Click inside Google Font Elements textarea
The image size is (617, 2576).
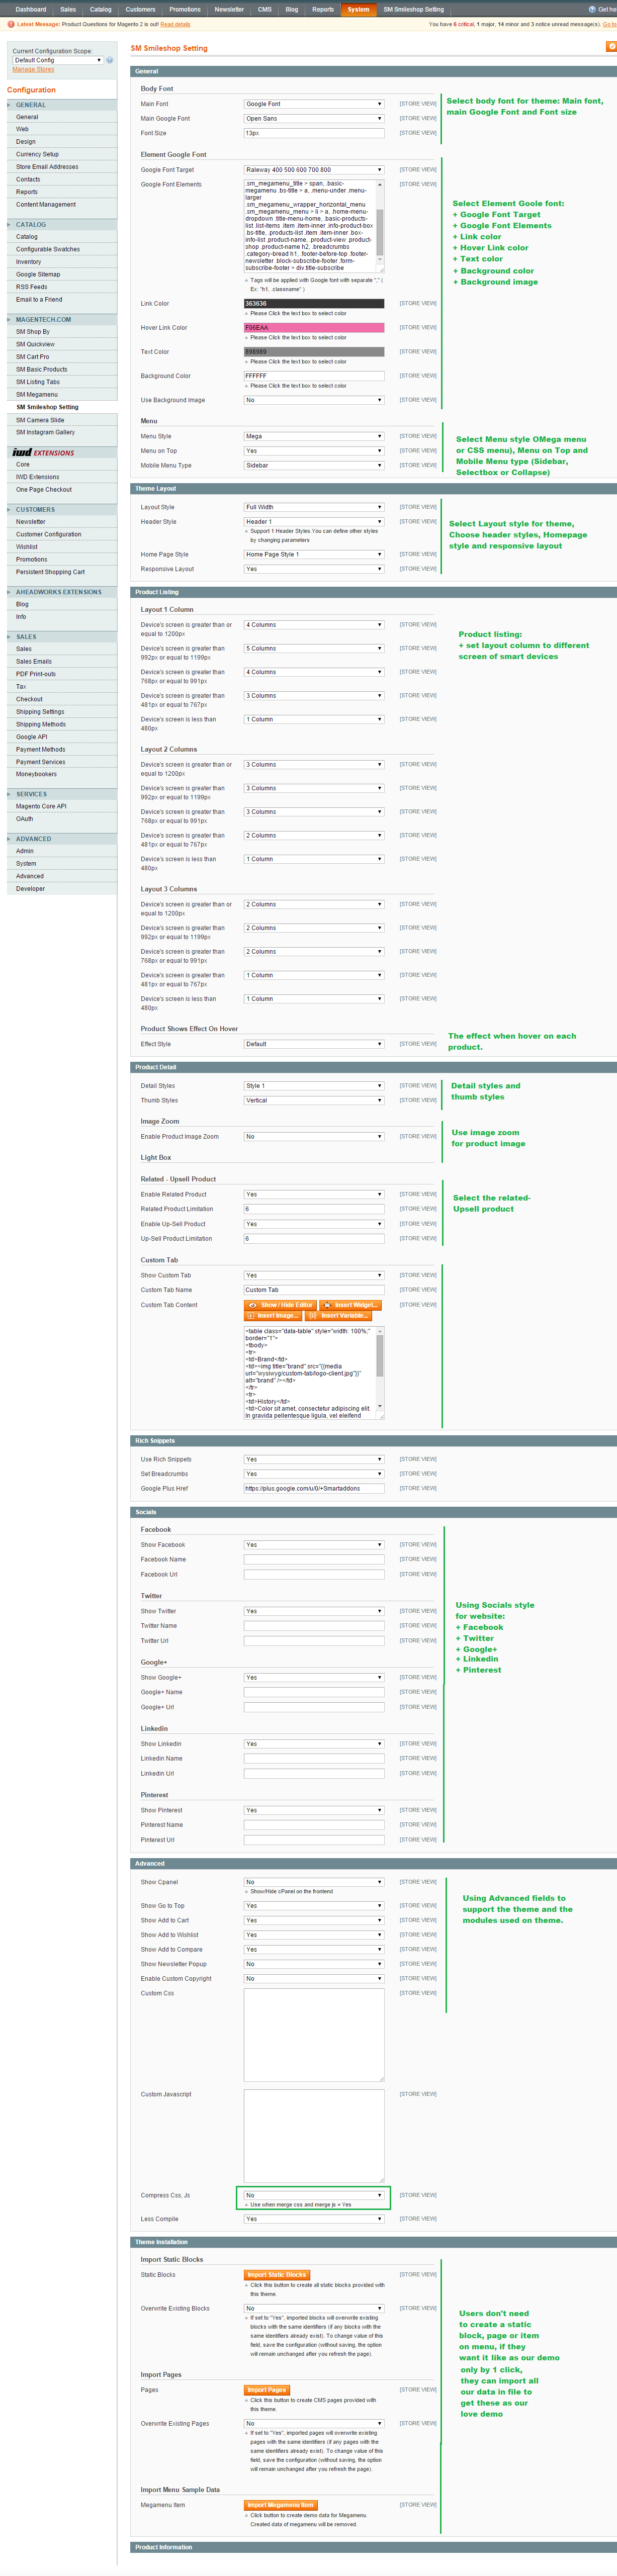(x=314, y=226)
